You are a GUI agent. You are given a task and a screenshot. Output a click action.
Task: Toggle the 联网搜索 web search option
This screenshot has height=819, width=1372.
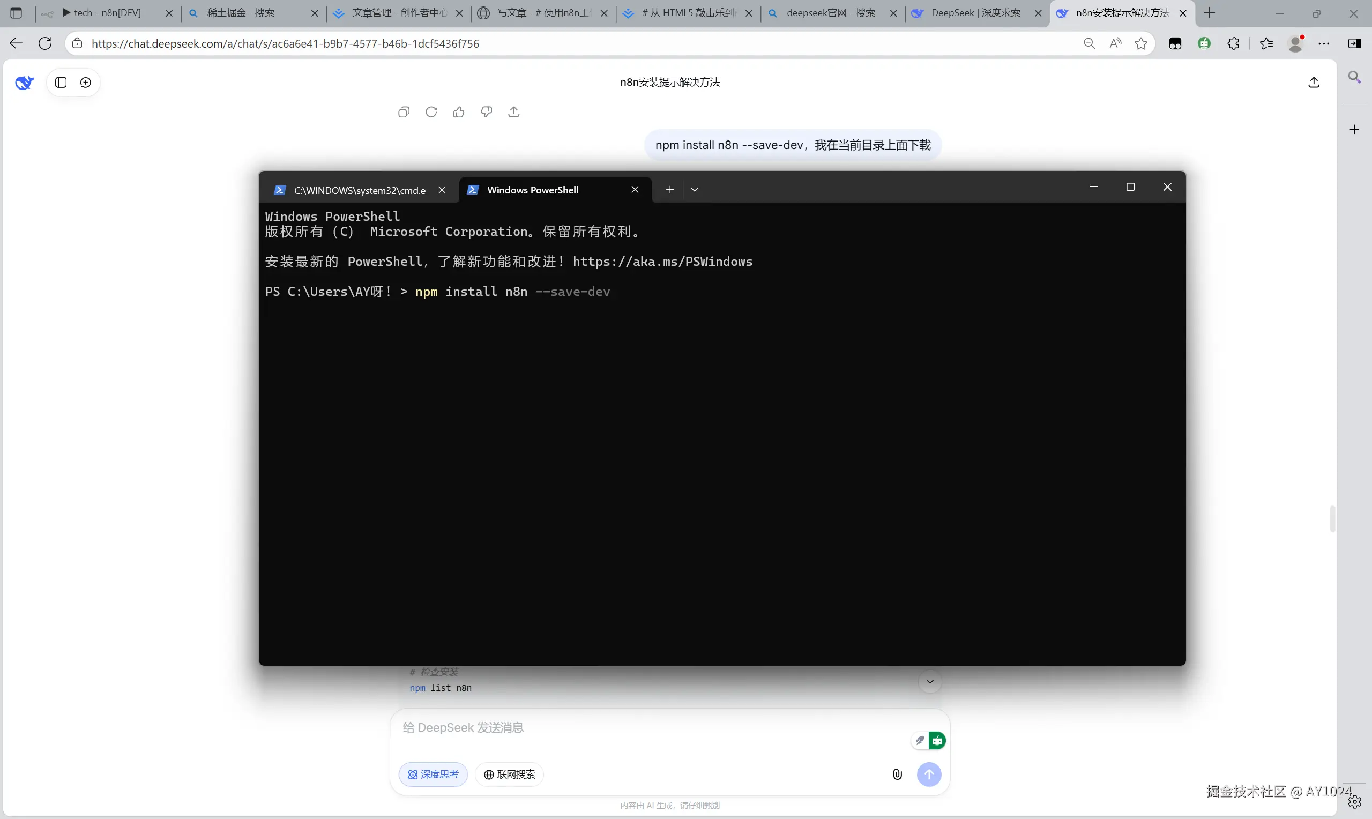[509, 774]
